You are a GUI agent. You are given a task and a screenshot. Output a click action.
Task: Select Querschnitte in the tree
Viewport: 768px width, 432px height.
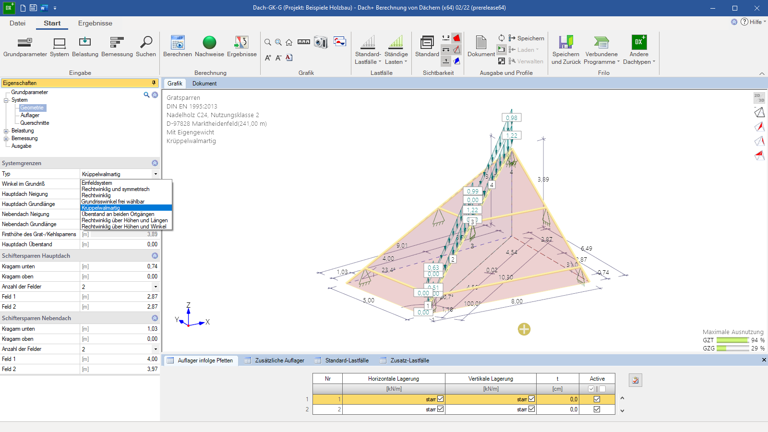(35, 123)
